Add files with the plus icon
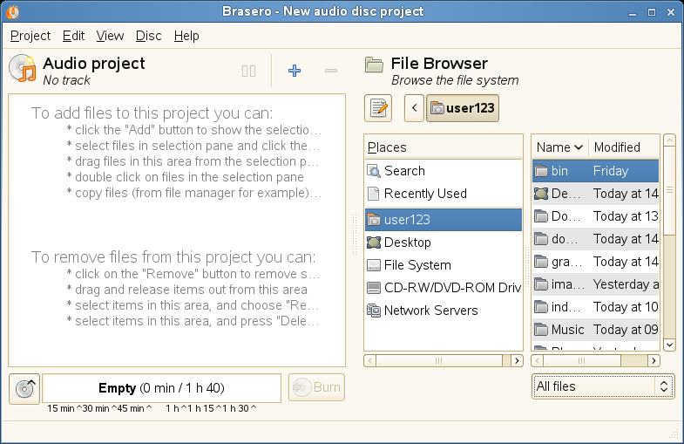684x444 pixels. tap(295, 71)
